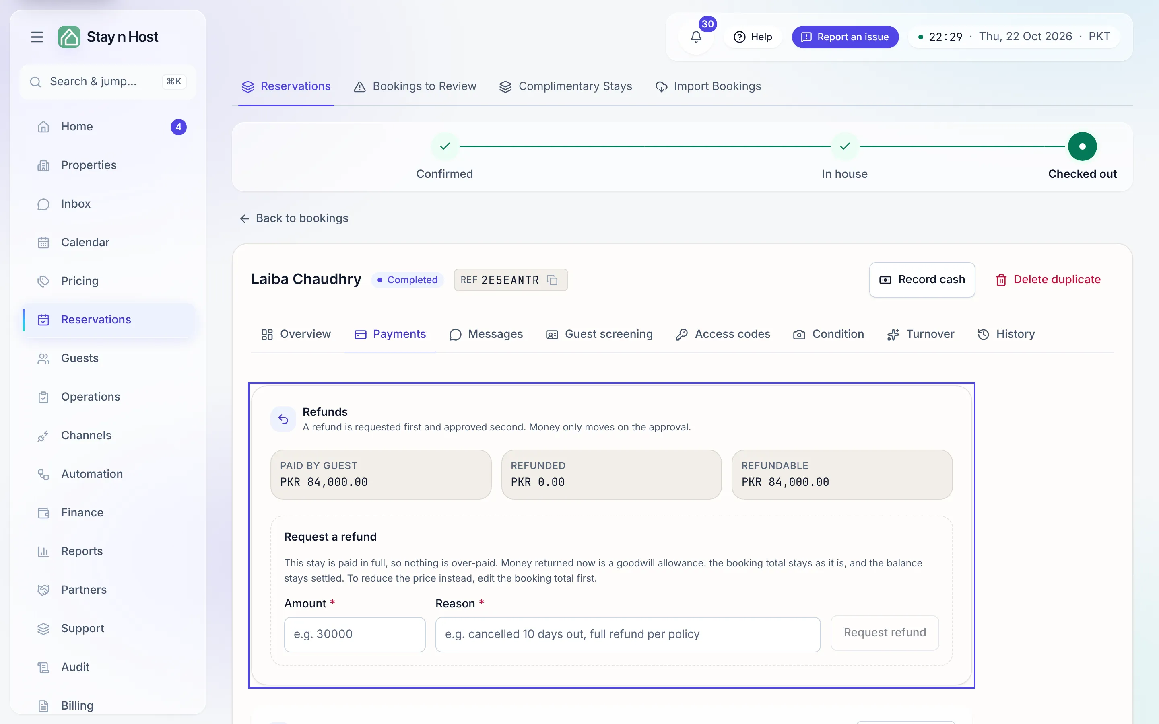Screen dimensions: 1159x724
Task: Open Finance in the sidebar
Action: (x=109, y=513)
